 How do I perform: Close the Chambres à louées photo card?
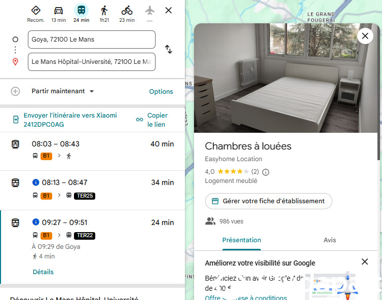pyautogui.click(x=365, y=36)
